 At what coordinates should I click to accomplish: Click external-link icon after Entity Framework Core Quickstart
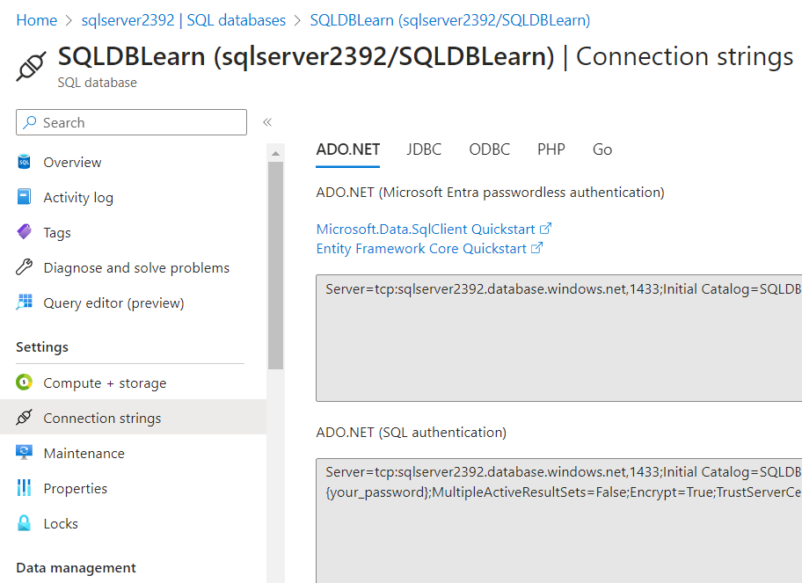[x=537, y=248]
